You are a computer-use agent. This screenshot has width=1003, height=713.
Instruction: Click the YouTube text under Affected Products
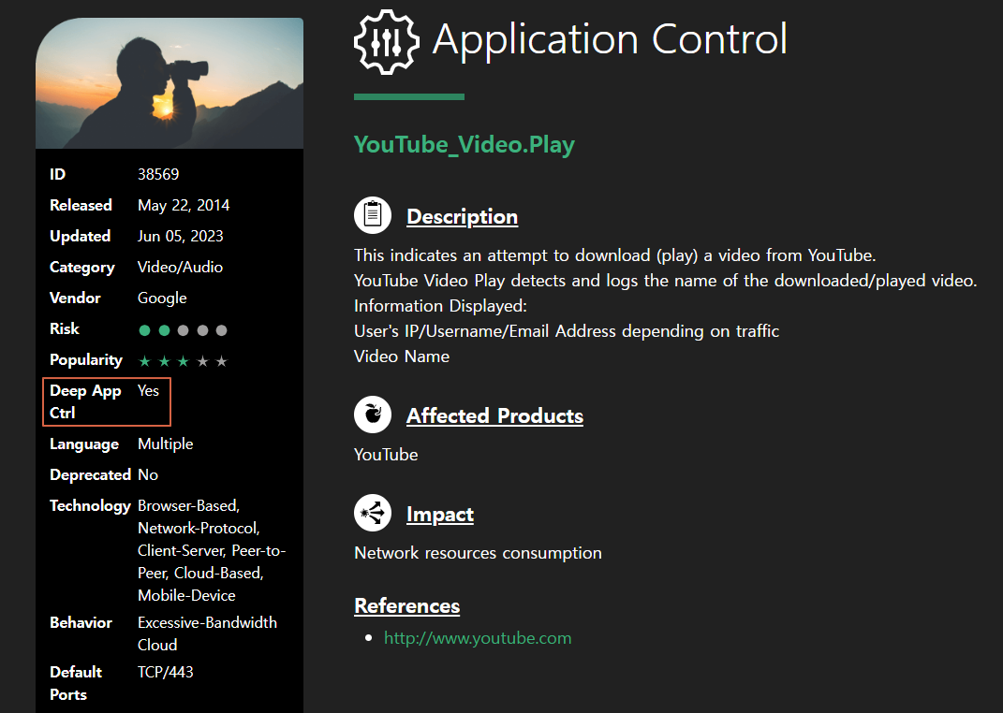(x=386, y=455)
